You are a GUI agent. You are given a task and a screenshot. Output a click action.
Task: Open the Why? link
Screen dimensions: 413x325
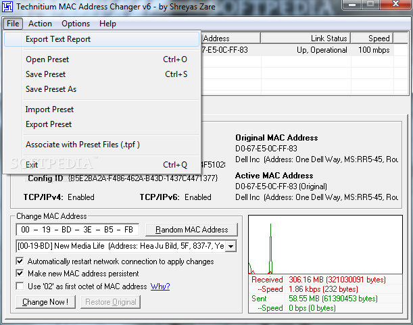pyautogui.click(x=160, y=286)
